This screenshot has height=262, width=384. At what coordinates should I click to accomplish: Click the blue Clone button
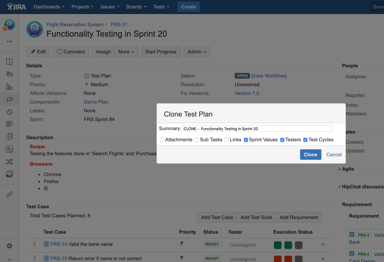(310, 155)
